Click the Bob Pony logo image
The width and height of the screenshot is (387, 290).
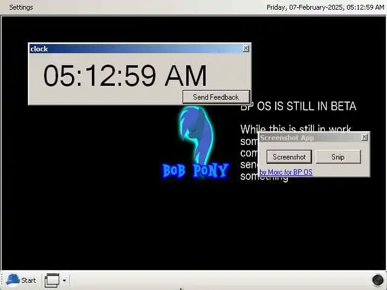pos(196,143)
